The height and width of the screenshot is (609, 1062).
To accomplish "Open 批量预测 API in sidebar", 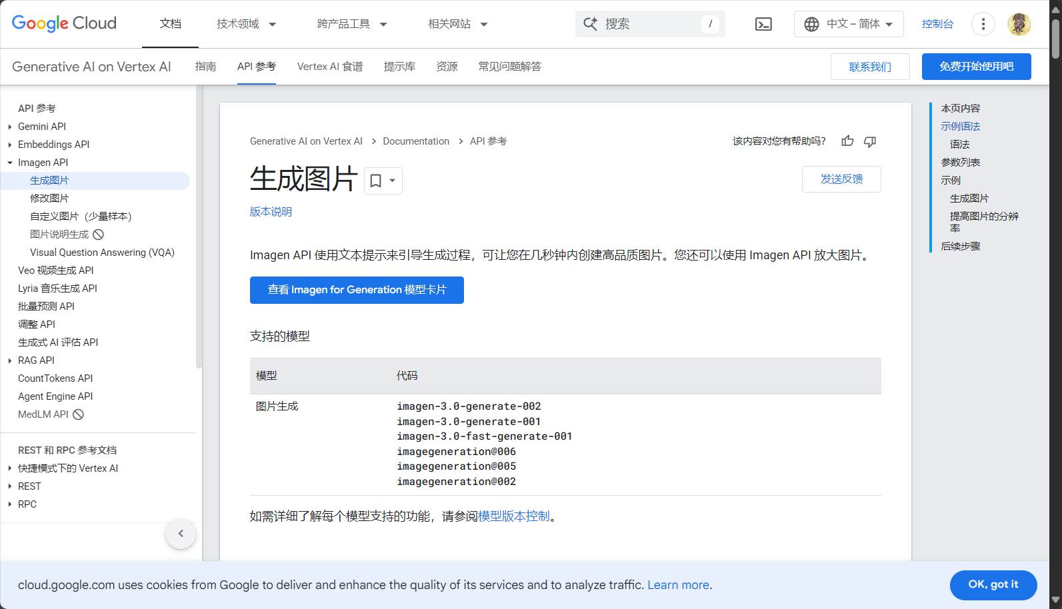I will click(46, 306).
